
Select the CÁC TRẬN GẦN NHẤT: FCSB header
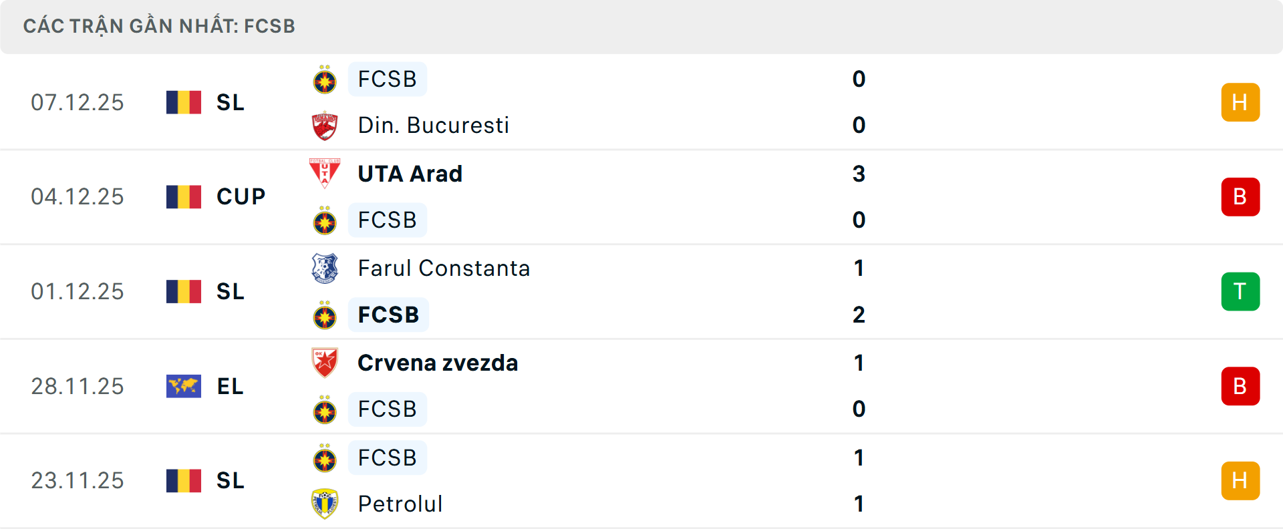click(159, 26)
